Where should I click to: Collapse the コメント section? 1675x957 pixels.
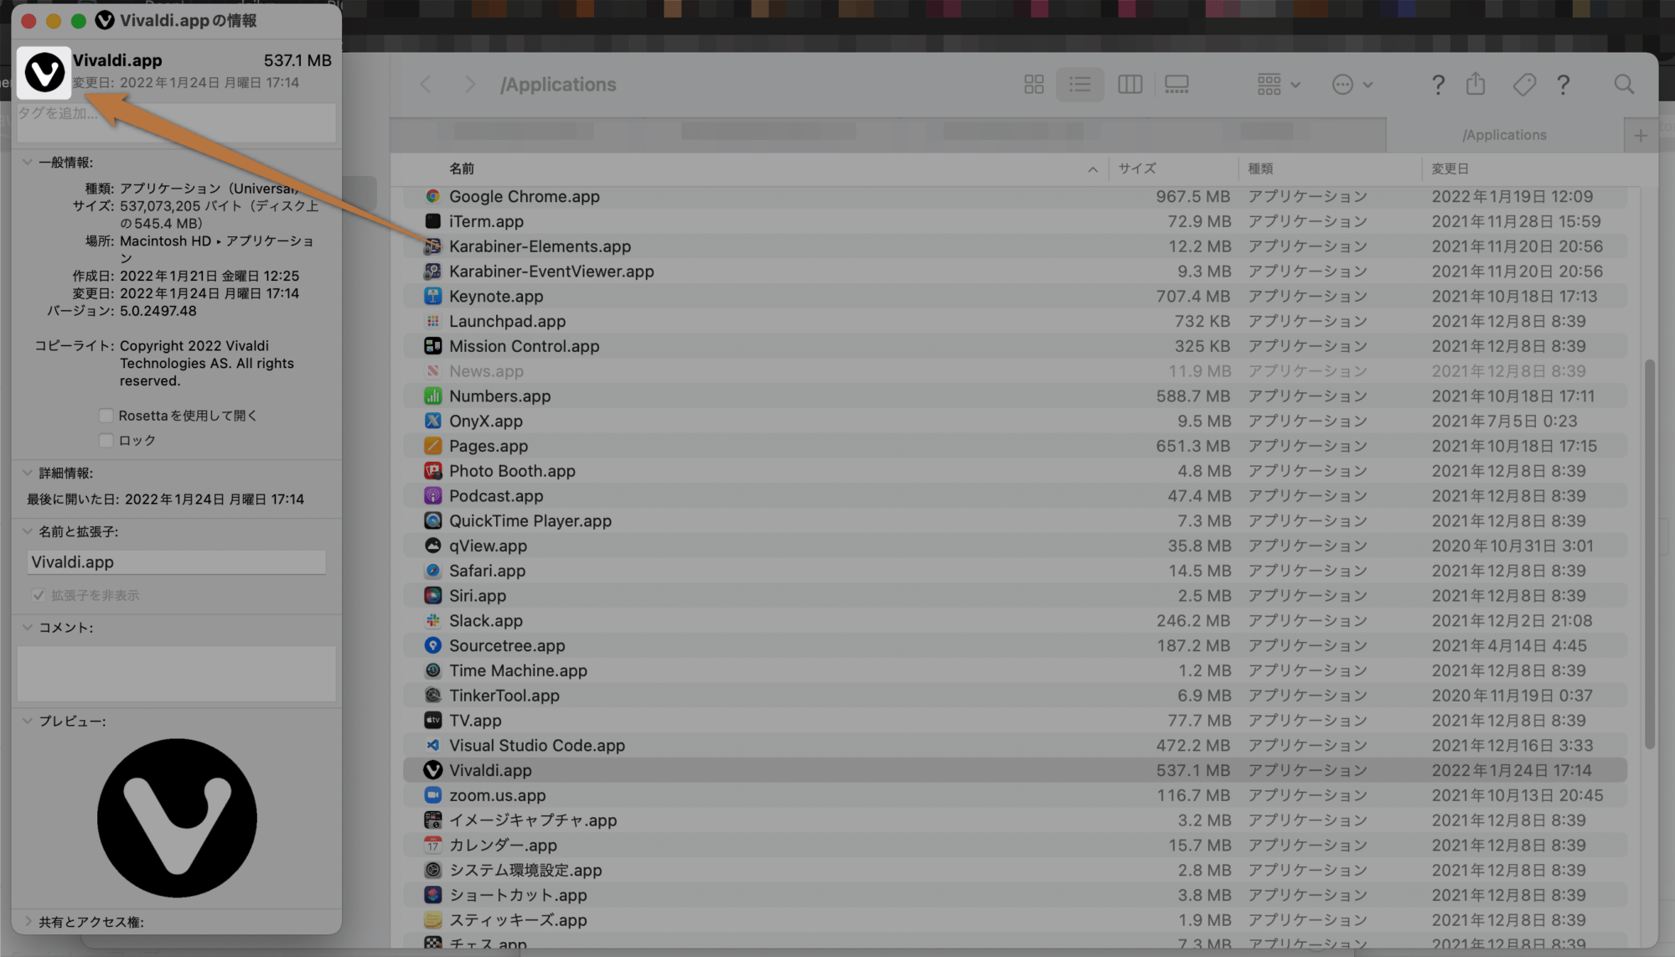click(x=28, y=627)
